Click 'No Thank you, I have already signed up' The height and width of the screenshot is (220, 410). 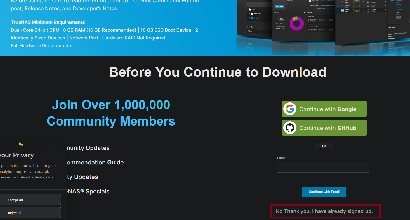[x=324, y=211]
